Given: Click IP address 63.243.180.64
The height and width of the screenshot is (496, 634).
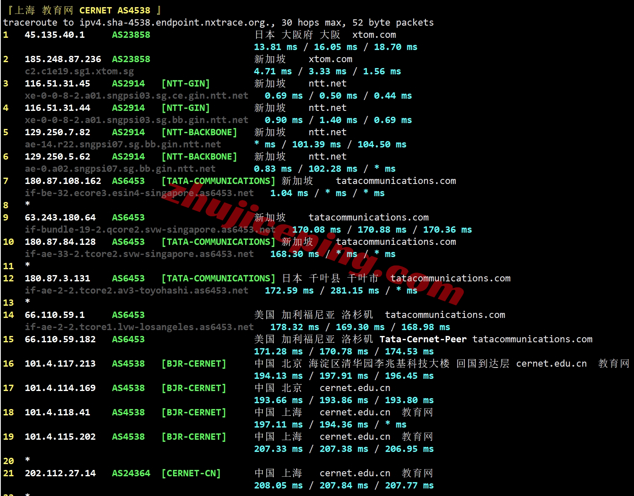Looking at the screenshot, I should (60, 217).
